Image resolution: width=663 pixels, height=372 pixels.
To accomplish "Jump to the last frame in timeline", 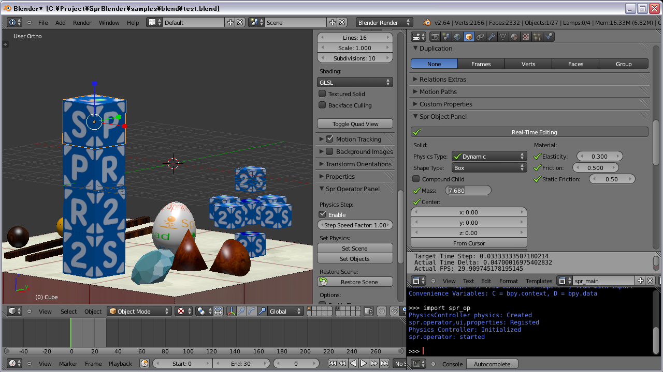I will click(x=384, y=364).
